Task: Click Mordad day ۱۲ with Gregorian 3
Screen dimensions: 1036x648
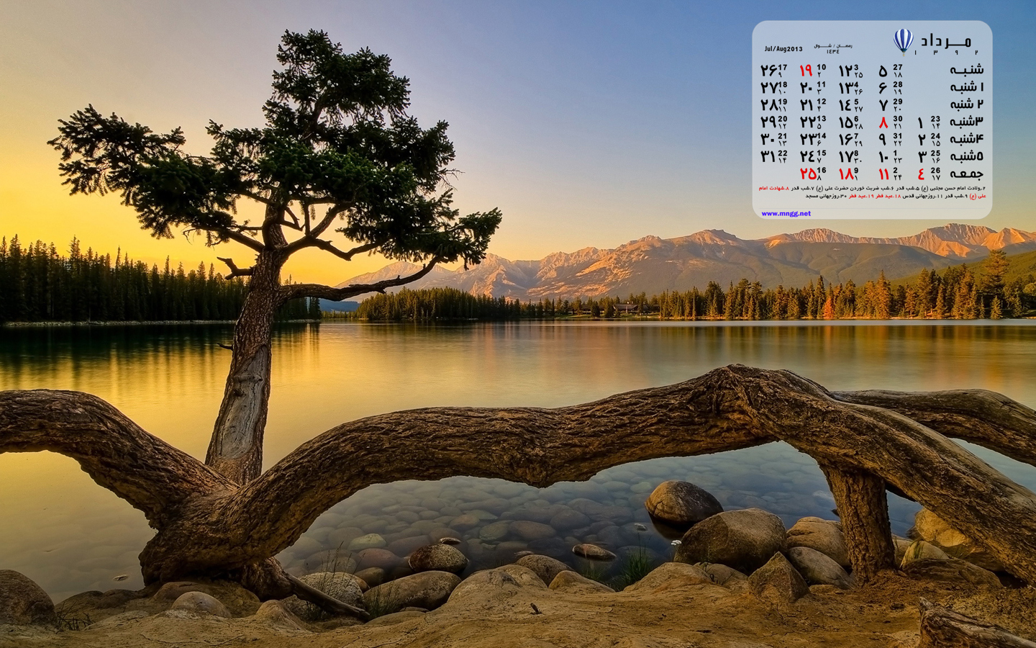Action: tap(850, 71)
